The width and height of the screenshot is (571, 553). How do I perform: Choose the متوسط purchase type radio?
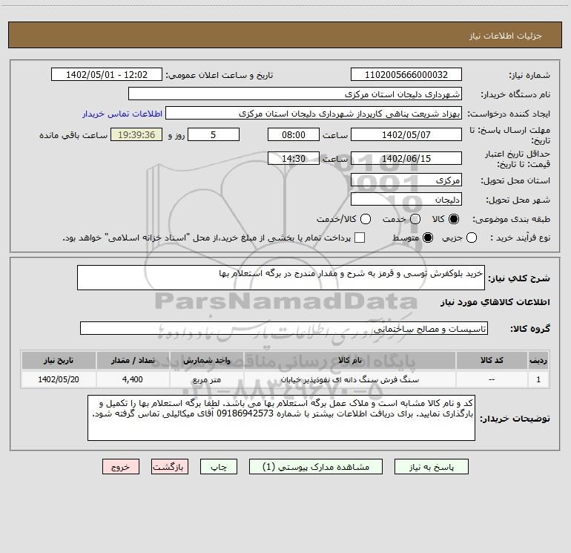click(428, 238)
